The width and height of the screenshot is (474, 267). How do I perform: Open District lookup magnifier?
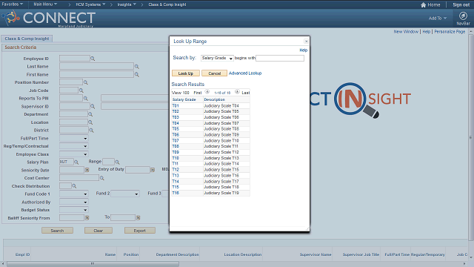click(91, 131)
